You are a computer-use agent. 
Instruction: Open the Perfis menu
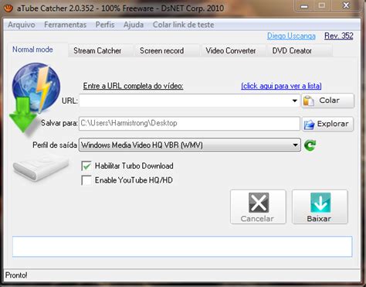[105, 25]
